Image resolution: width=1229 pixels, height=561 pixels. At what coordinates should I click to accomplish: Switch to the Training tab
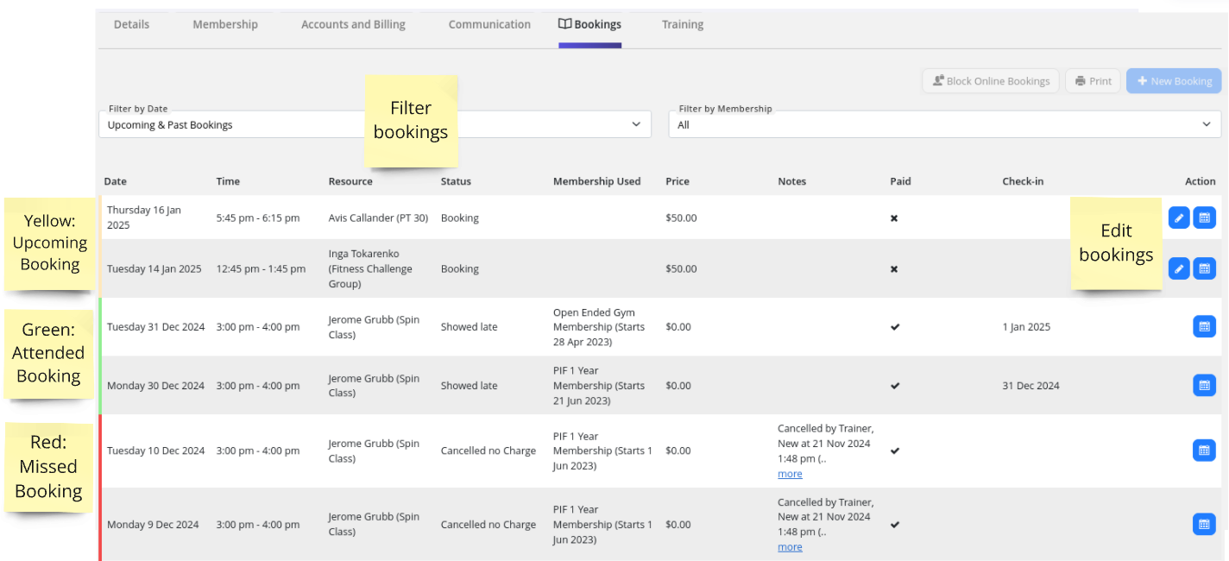683,24
